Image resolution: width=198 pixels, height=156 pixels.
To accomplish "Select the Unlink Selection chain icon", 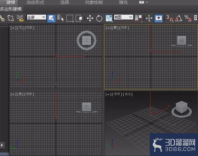I will pos(11,18).
